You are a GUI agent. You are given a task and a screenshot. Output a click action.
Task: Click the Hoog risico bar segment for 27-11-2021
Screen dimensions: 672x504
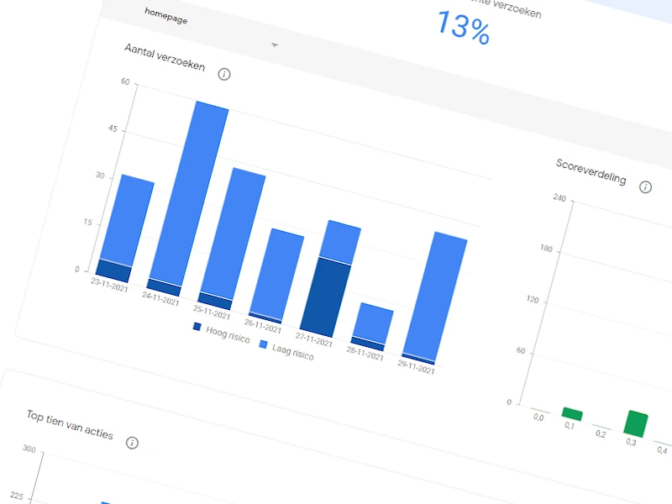pos(326,297)
